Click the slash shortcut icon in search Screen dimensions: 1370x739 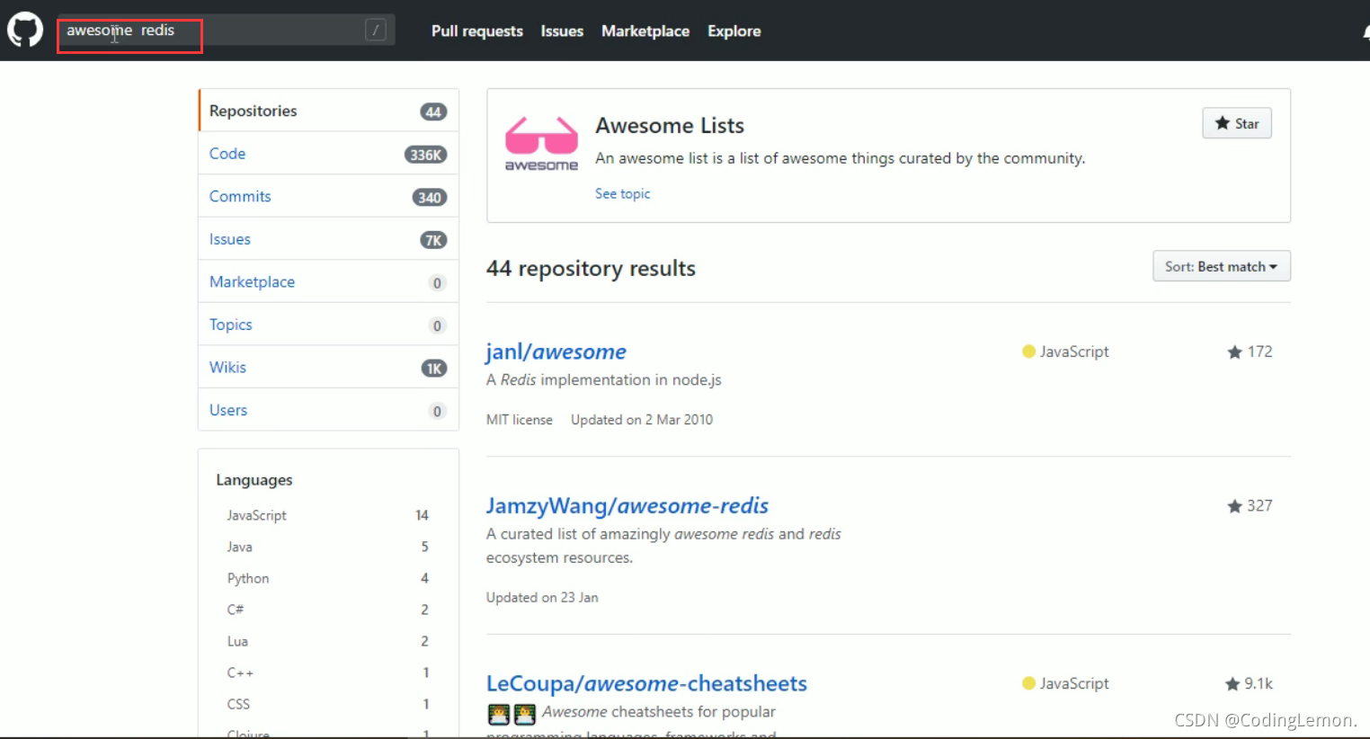click(x=376, y=30)
